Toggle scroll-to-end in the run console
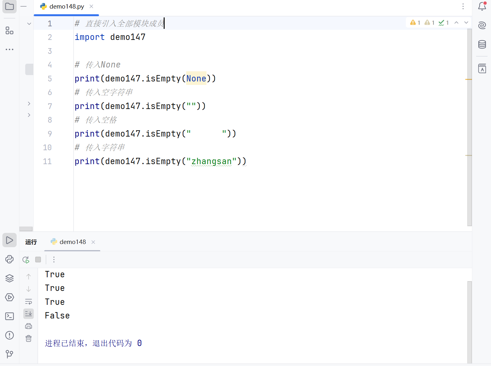Viewport: 491px width, 366px height. pos(29,314)
